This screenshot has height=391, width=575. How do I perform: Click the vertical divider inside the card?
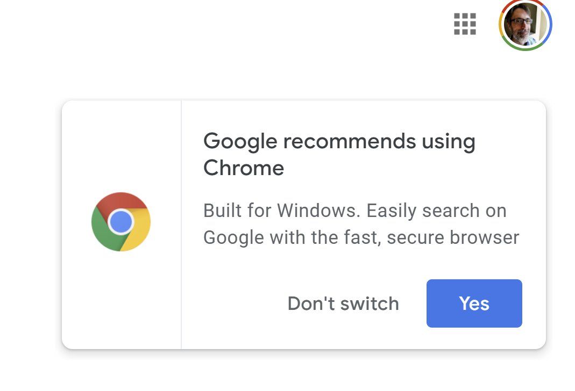(x=181, y=225)
